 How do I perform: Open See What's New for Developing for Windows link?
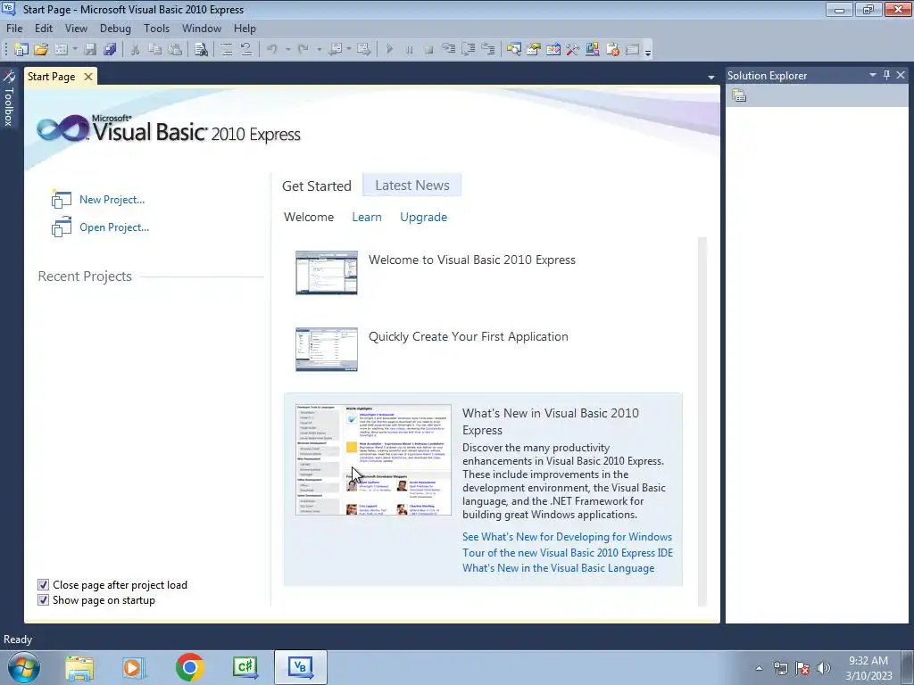(567, 536)
